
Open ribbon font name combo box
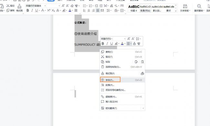tap(36, 6)
